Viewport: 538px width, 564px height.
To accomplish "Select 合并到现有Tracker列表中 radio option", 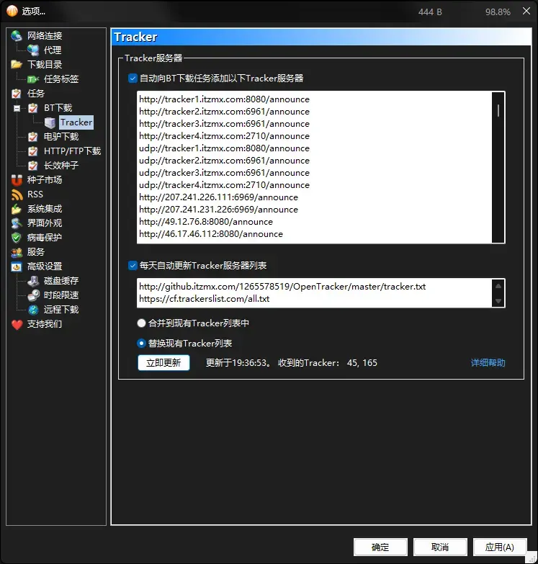I will (x=141, y=323).
